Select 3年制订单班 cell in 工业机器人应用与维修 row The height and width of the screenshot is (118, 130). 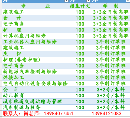coord(110,42)
